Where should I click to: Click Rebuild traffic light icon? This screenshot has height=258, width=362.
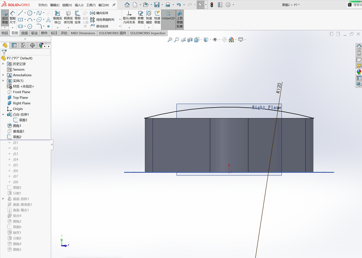(212, 5)
